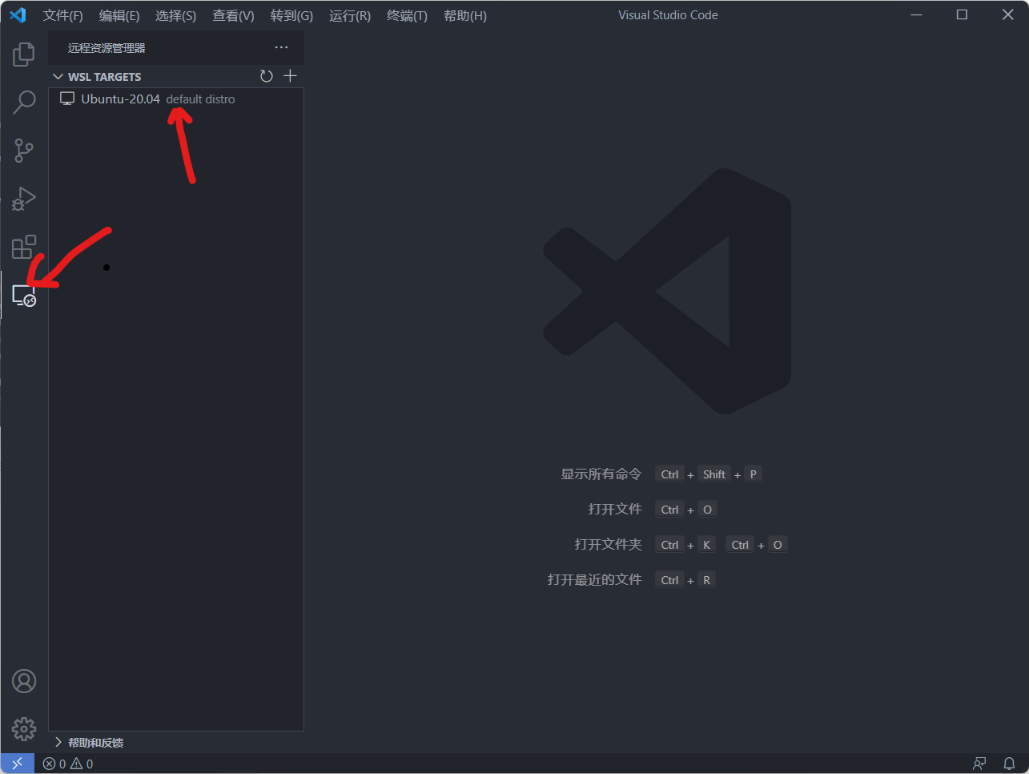Open the 文件(F) menu
The image size is (1029, 774).
[x=62, y=15]
